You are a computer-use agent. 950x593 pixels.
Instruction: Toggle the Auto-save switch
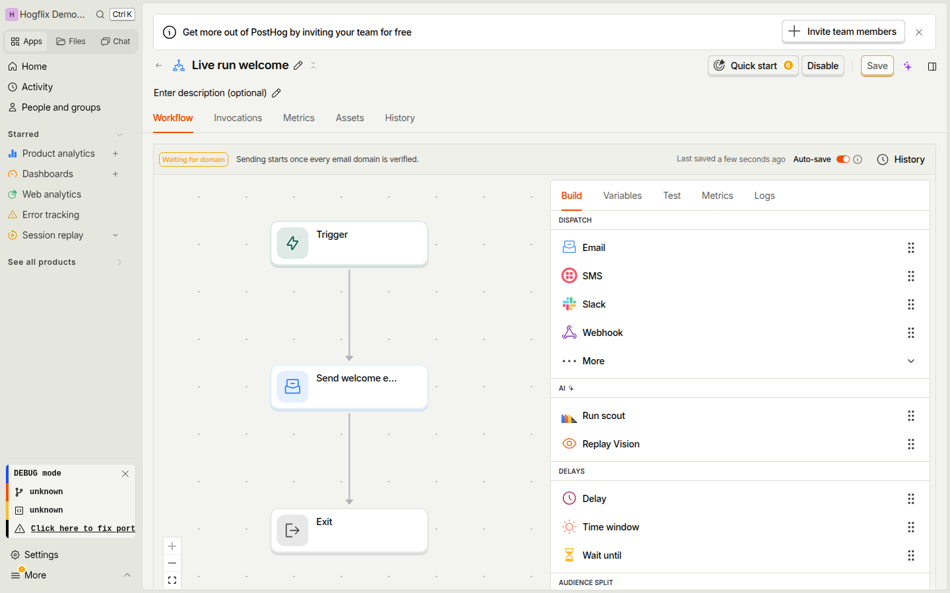tap(842, 159)
